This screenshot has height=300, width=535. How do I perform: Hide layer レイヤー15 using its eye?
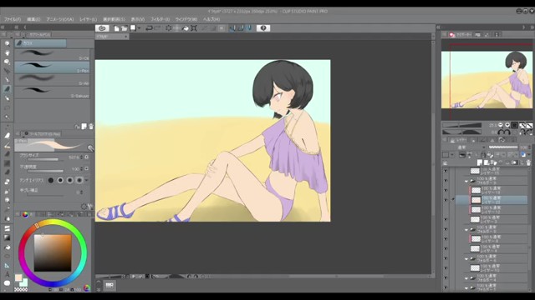446,171
